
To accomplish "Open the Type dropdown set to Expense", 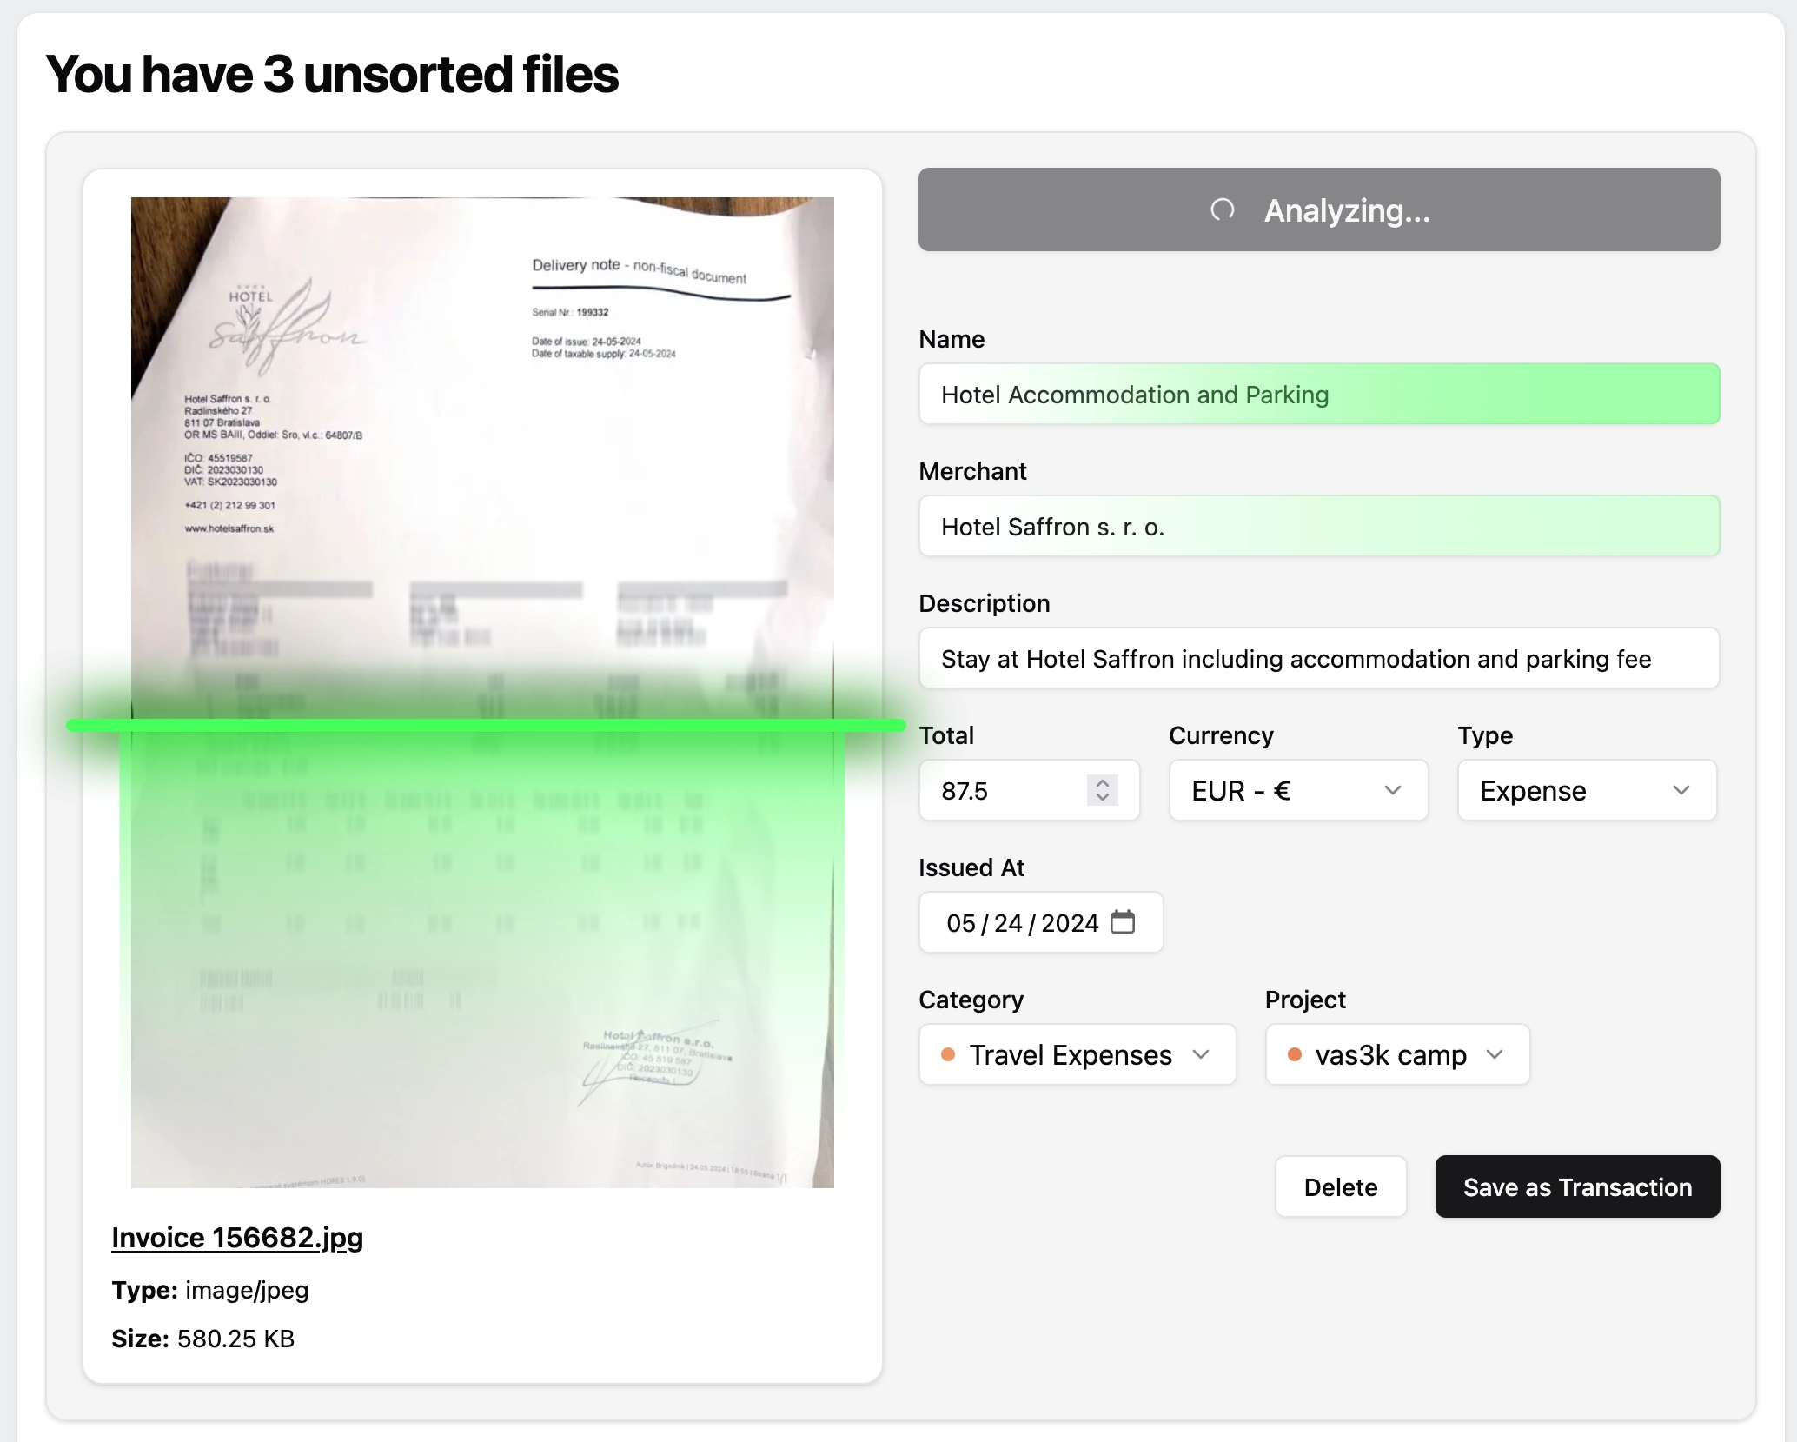I will coord(1586,790).
